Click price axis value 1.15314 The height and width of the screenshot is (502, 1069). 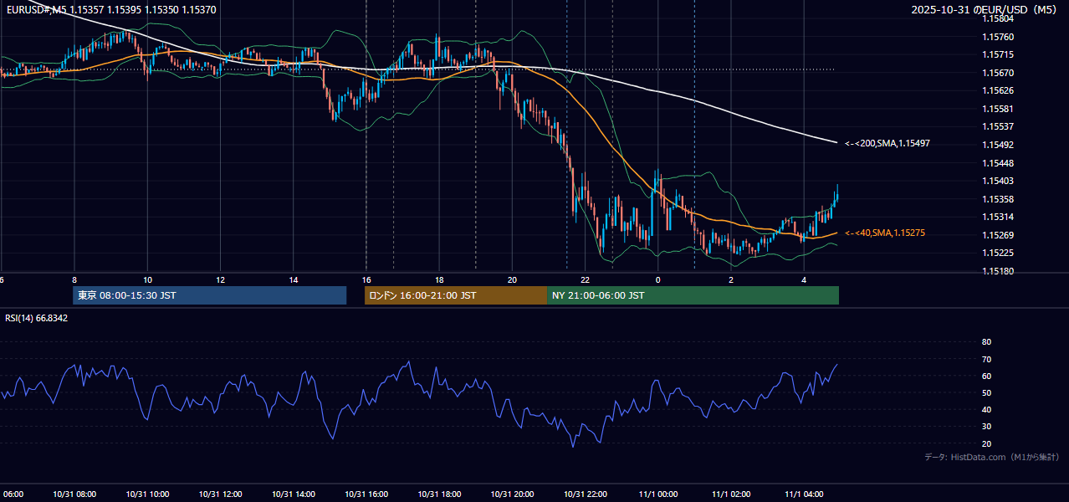click(x=998, y=217)
